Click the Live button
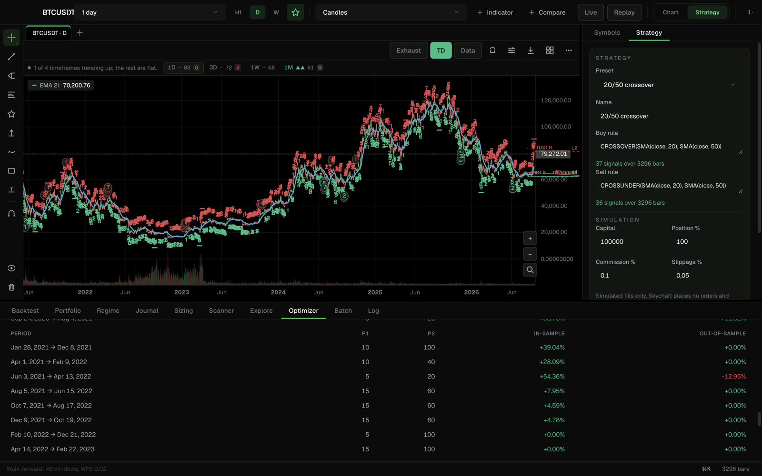 (x=591, y=12)
